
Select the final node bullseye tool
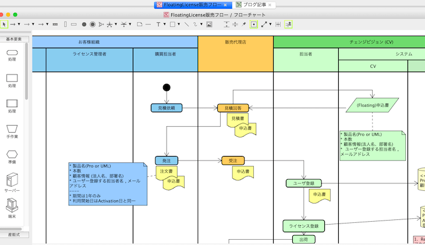[93, 24]
